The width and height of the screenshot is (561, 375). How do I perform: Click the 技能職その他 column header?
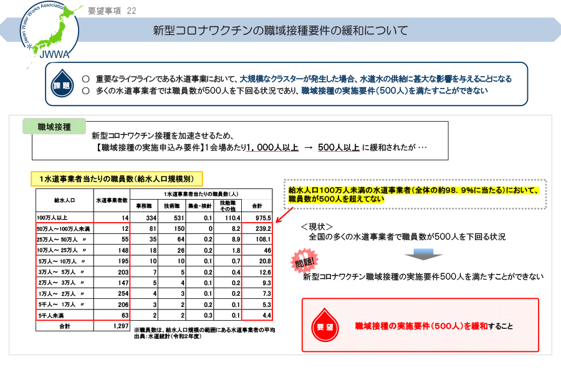tap(228, 206)
